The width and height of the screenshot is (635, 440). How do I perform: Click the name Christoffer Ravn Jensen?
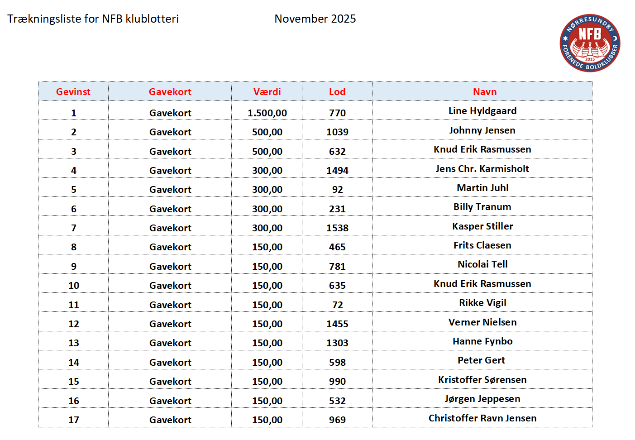coord(482,418)
